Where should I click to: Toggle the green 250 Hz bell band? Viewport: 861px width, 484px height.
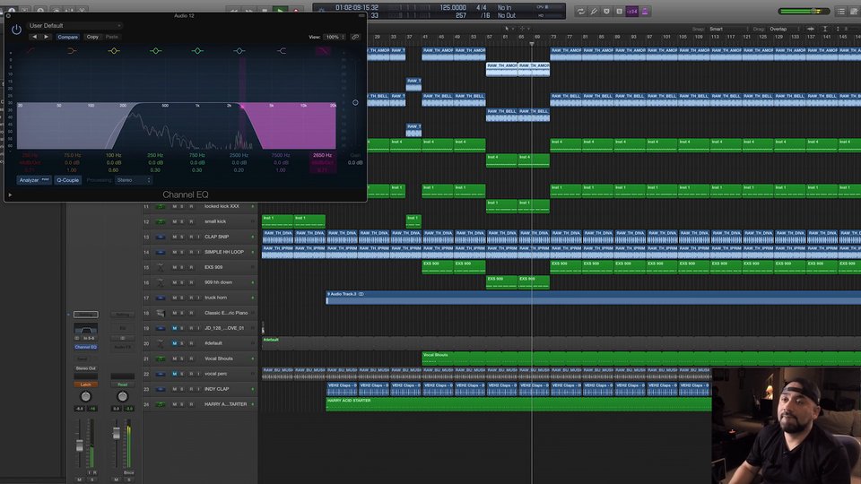155,50
